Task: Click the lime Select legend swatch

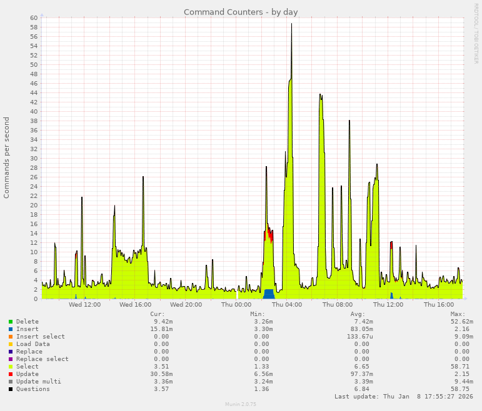Action: coord(11,367)
